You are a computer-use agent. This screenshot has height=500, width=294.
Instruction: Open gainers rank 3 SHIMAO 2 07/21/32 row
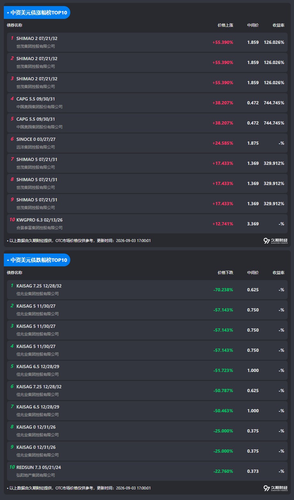pyautogui.click(x=147, y=83)
